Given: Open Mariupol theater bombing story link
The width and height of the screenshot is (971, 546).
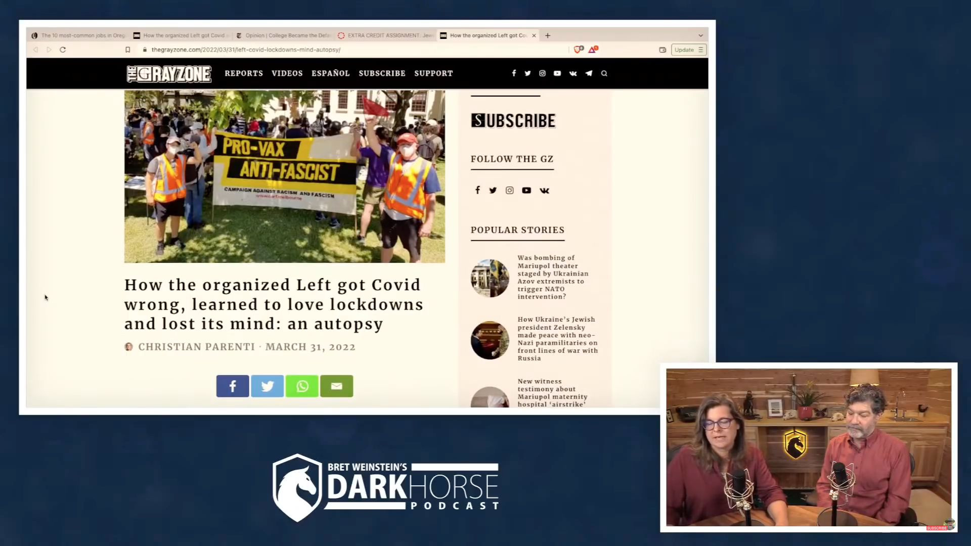Looking at the screenshot, I should tap(553, 277).
